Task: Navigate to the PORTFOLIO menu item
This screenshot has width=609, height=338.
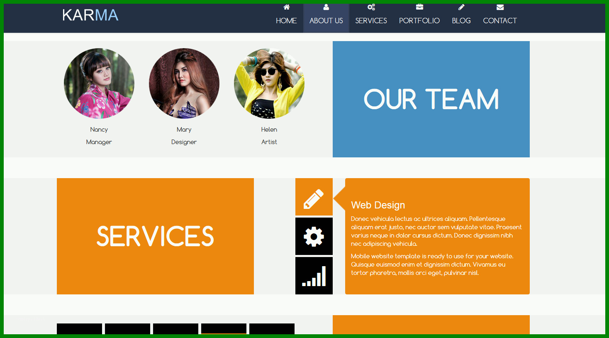Action: pos(419,21)
